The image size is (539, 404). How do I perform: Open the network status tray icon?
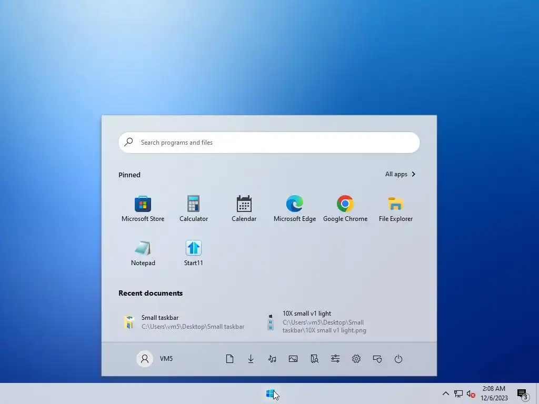coord(458,393)
